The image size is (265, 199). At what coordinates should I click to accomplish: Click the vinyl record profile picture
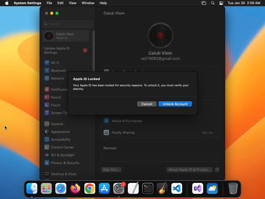(x=160, y=35)
